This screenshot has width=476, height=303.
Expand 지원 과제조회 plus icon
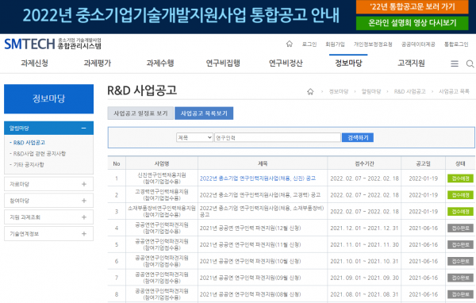(x=84, y=217)
